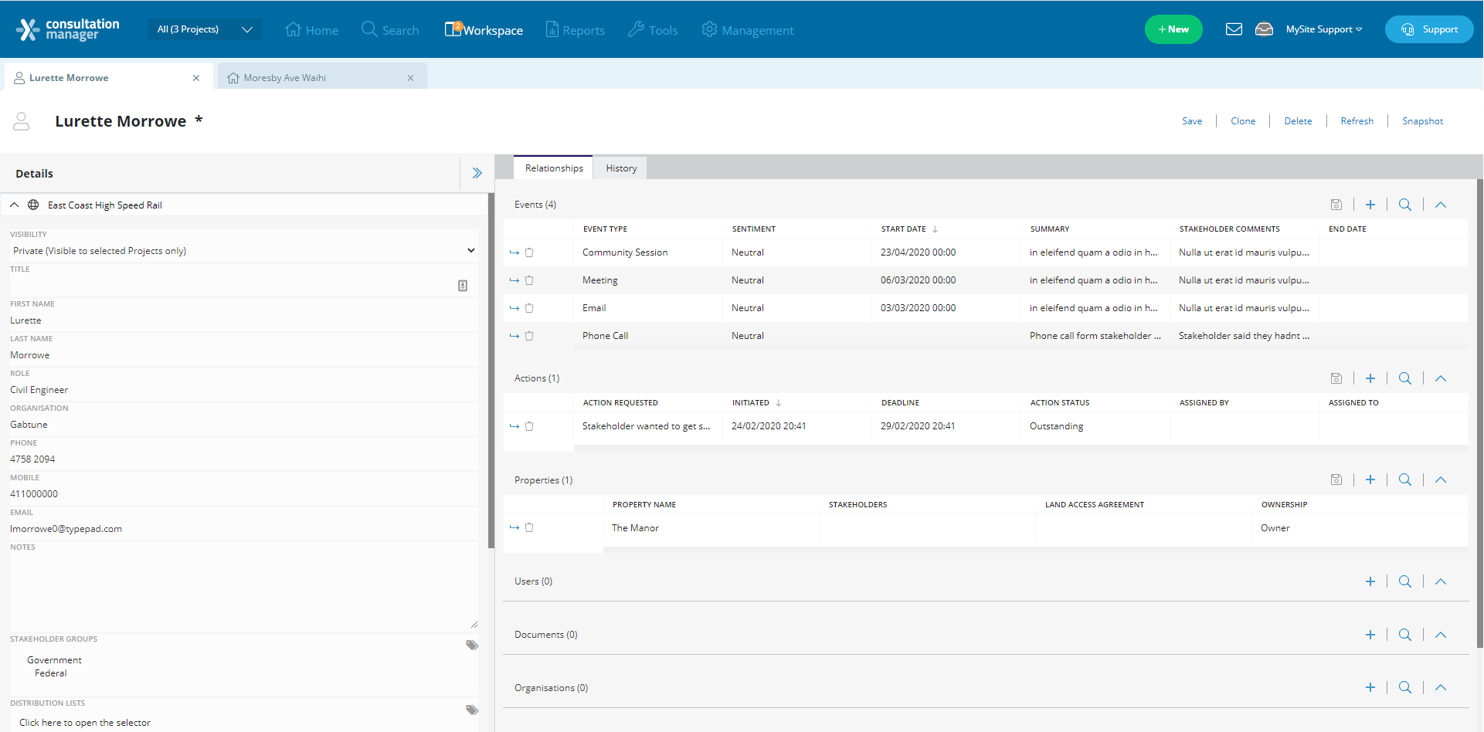The width and height of the screenshot is (1484, 732).
Task: Collapse the East Coast High Speed Rail section
Action: [14, 205]
